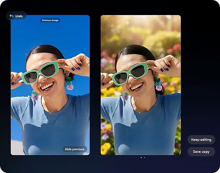Image resolution: width=220 pixels, height=173 pixels.
Task: Click the Undo button
Action: 16,16
